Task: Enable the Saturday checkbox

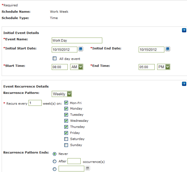Action: (66, 139)
